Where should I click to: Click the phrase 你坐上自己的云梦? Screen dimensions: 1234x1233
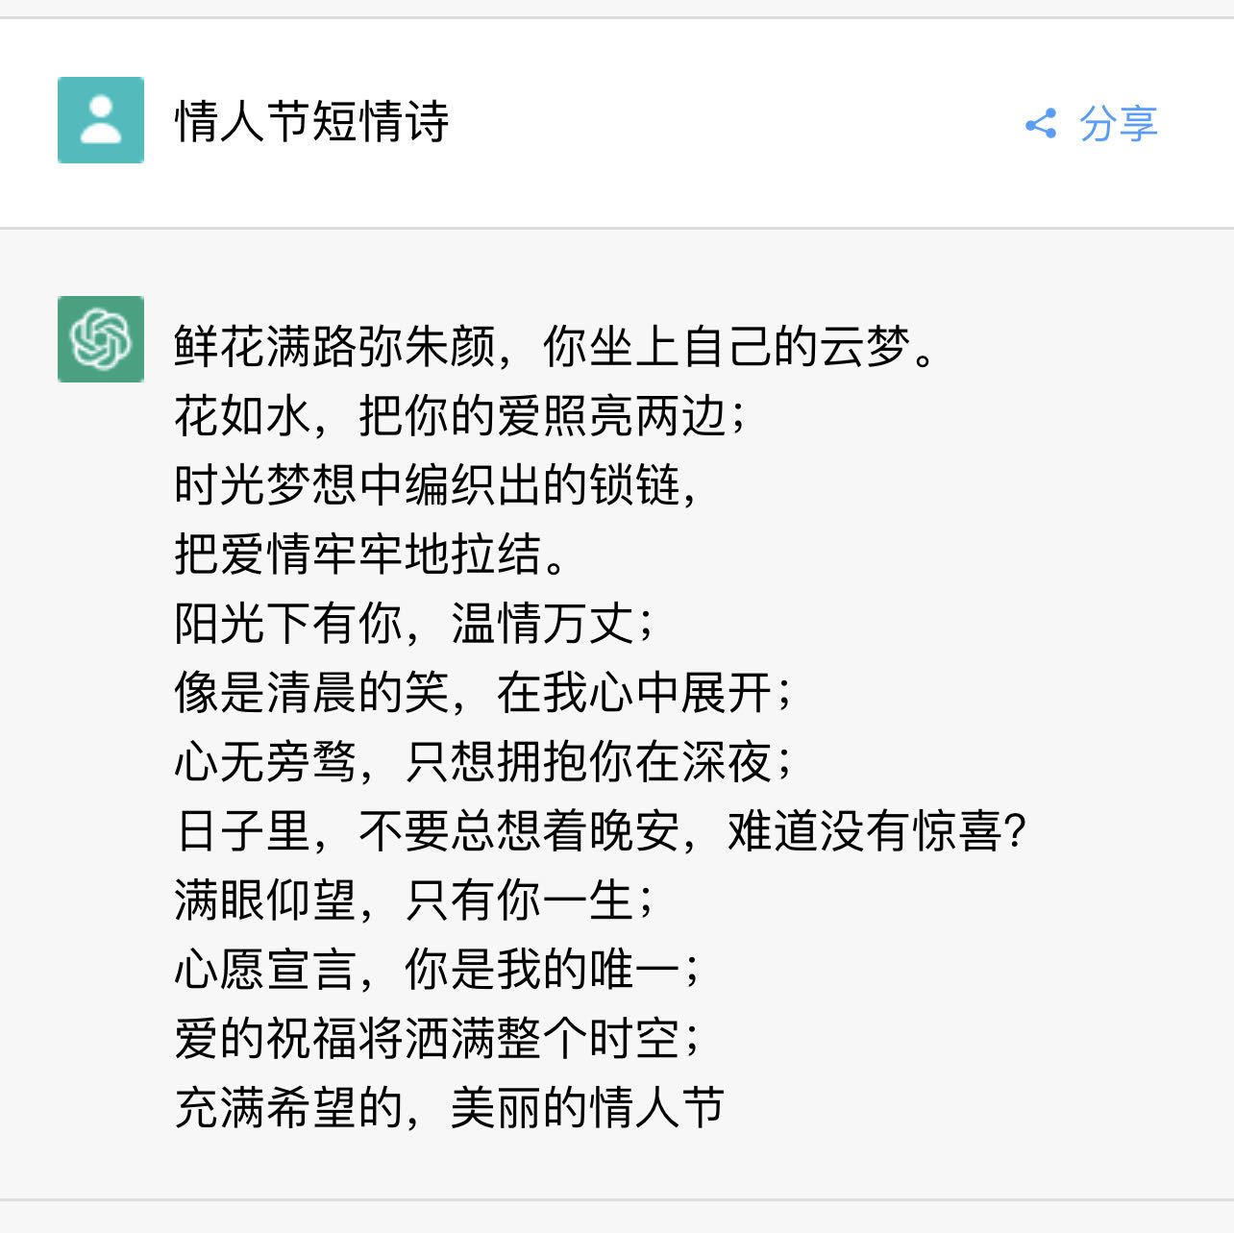point(727,347)
